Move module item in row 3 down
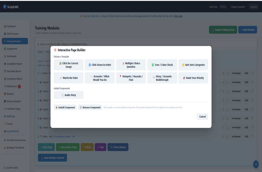The width and height of the screenshot is (262, 172). pyautogui.click(x=227, y=92)
